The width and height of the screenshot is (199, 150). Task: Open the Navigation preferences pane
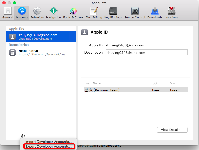coord(53,13)
